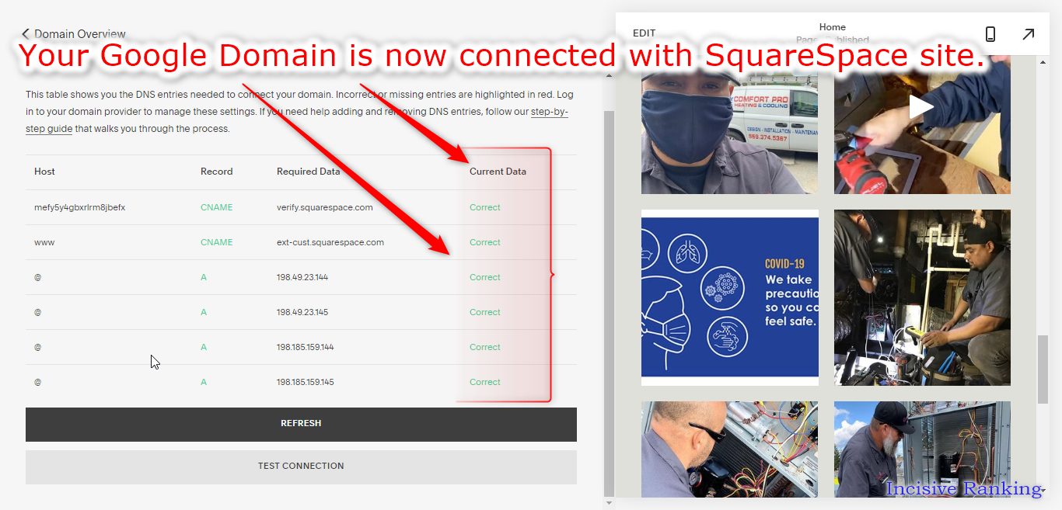Screen dimensions: 1062x510
Task: Click the REFRESH button
Action: pos(301,424)
